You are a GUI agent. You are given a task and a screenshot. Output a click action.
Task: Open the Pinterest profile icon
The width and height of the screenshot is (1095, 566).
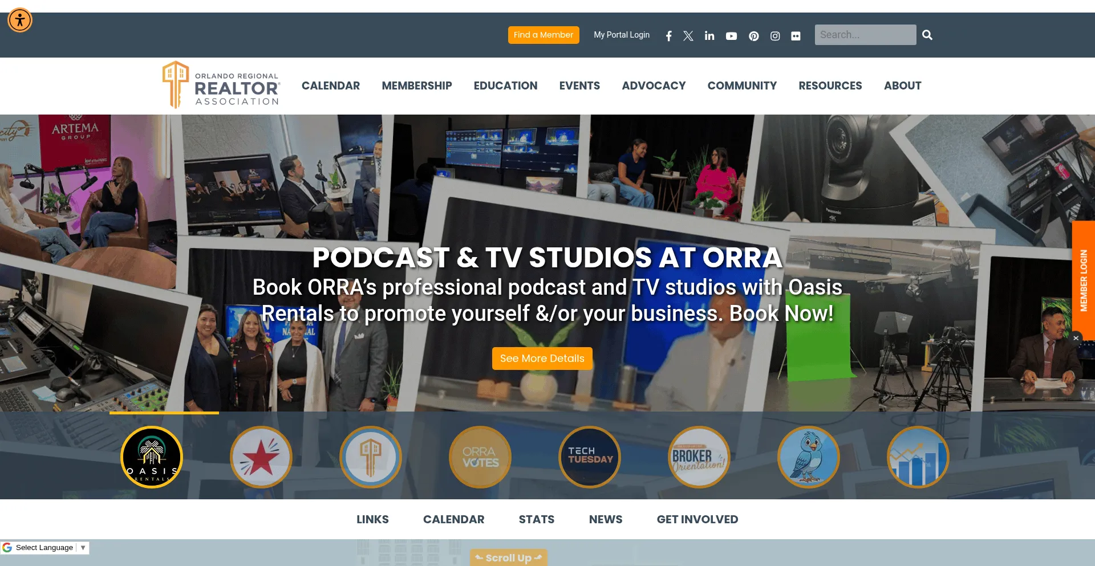pyautogui.click(x=753, y=36)
